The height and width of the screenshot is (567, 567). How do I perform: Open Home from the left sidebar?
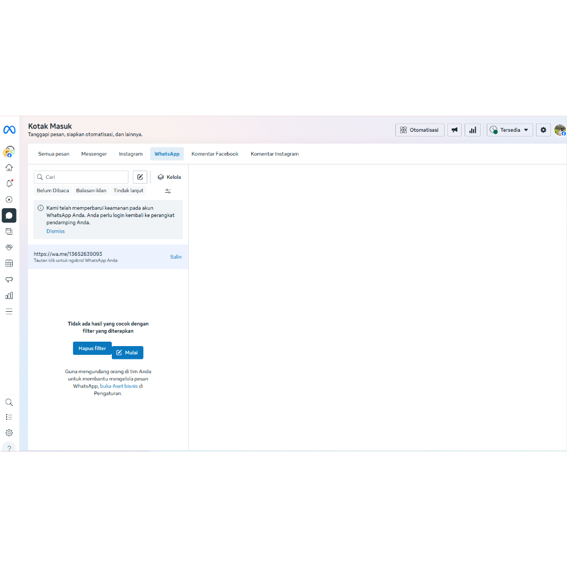(9, 168)
